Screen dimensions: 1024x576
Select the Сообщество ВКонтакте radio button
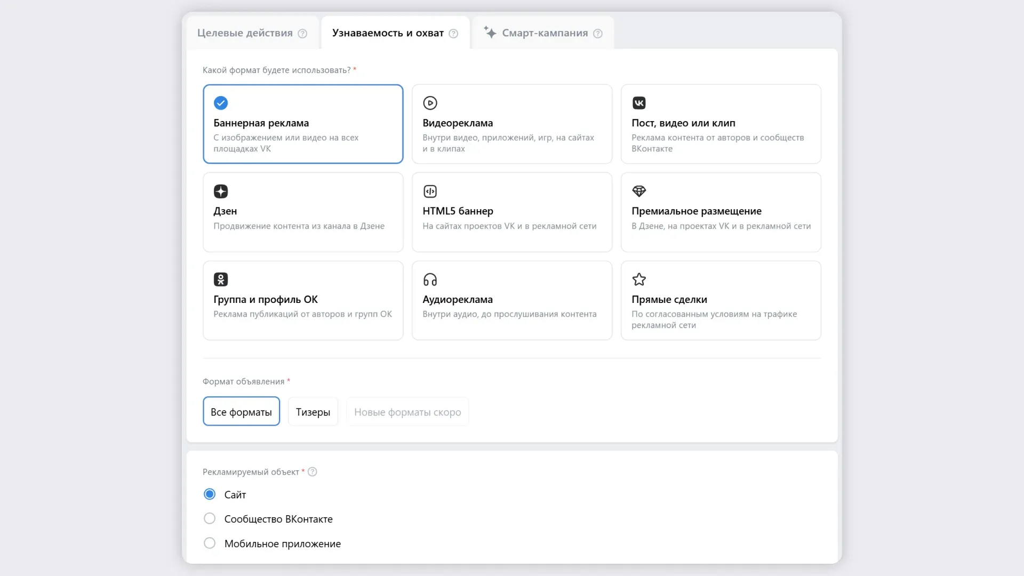tap(210, 518)
